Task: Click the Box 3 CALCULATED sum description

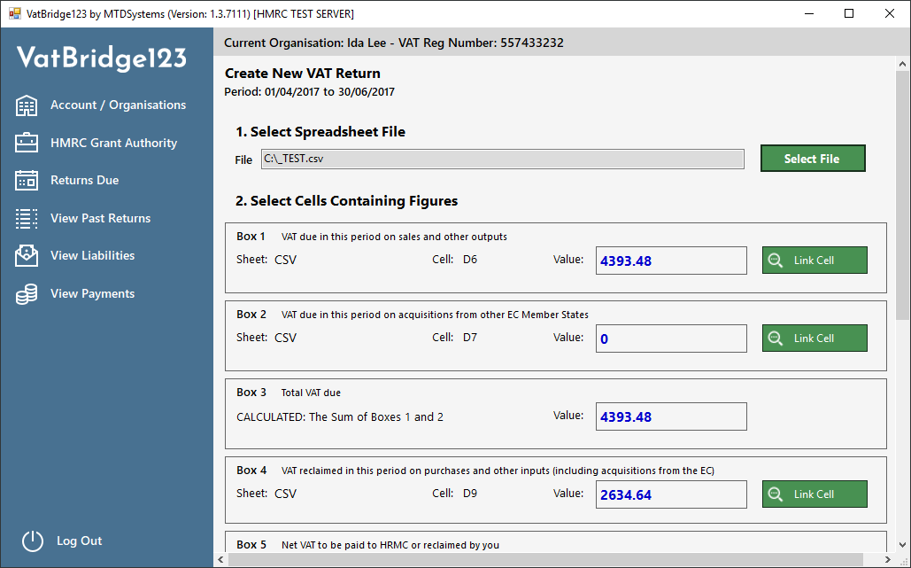Action: [x=340, y=416]
